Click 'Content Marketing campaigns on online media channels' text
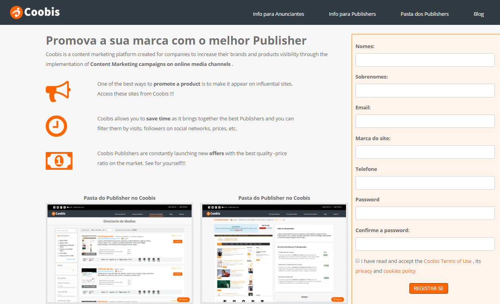The height and width of the screenshot is (304, 500). coord(160,64)
